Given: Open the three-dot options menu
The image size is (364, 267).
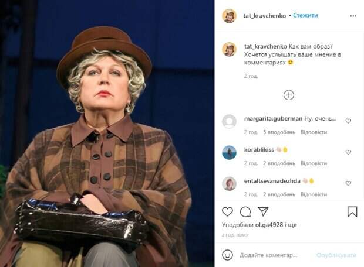Looking at the screenshot, I should [x=353, y=16].
